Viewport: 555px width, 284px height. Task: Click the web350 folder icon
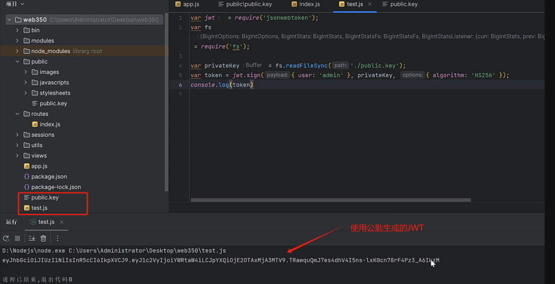(18, 20)
